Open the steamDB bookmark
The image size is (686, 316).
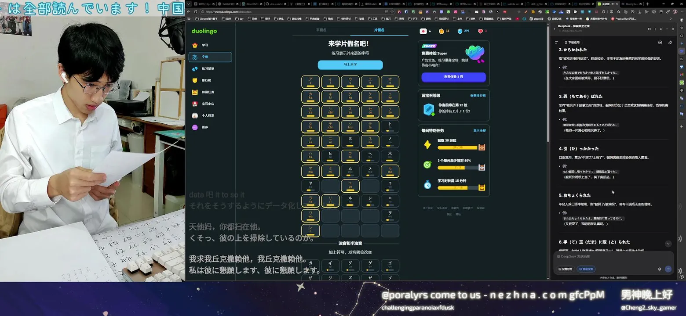click(537, 19)
